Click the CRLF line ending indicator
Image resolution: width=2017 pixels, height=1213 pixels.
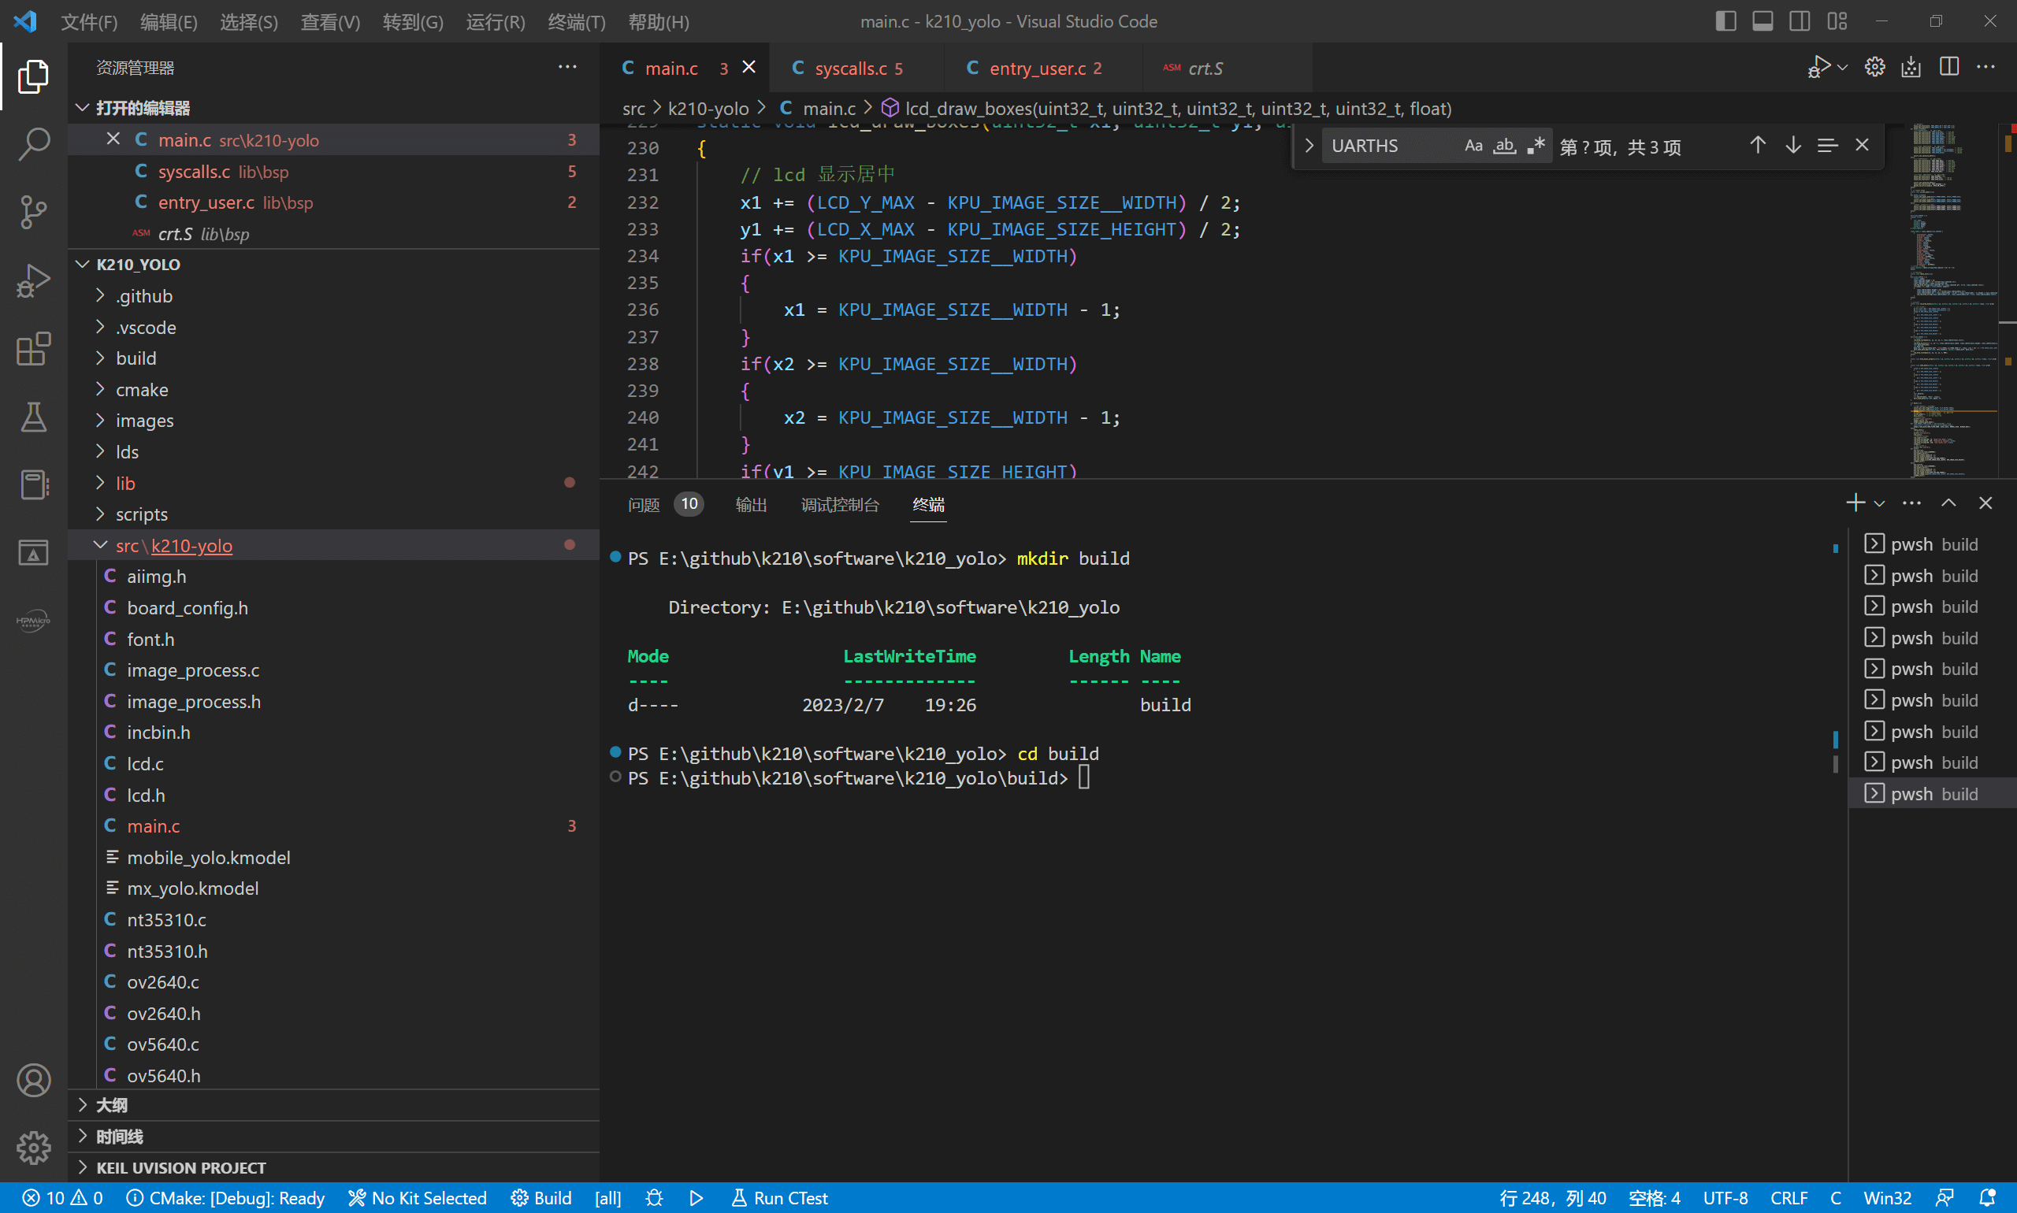click(1789, 1197)
